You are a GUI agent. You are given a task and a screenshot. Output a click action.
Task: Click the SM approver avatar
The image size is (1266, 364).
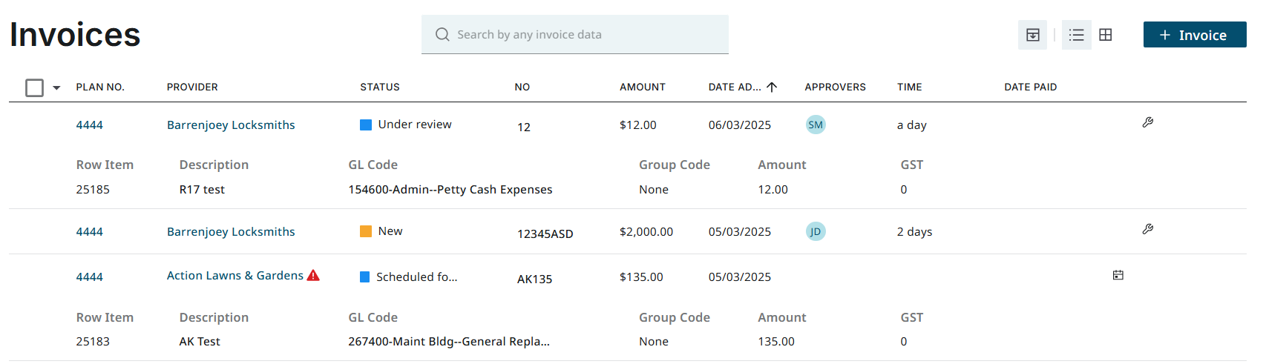pyautogui.click(x=816, y=125)
